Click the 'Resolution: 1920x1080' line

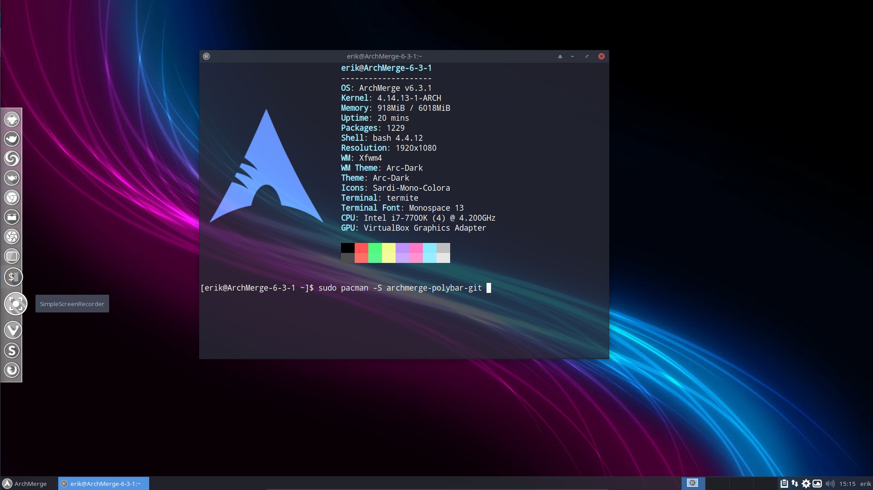click(389, 148)
